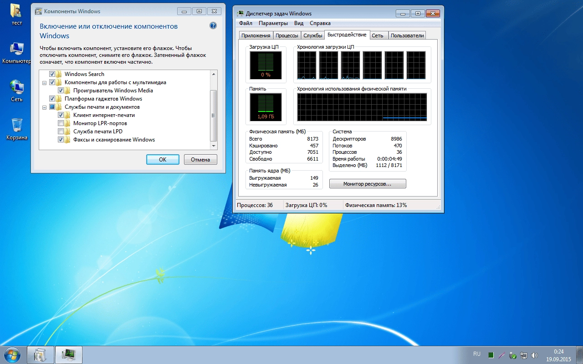Screen dimensions: 583x364
Task: Click the physical memory usage history graph
Action: 362,107
